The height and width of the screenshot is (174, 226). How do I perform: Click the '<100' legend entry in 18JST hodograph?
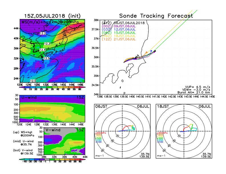160,142
